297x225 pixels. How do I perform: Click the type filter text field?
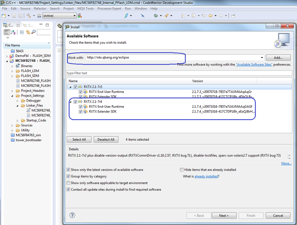pos(179,73)
